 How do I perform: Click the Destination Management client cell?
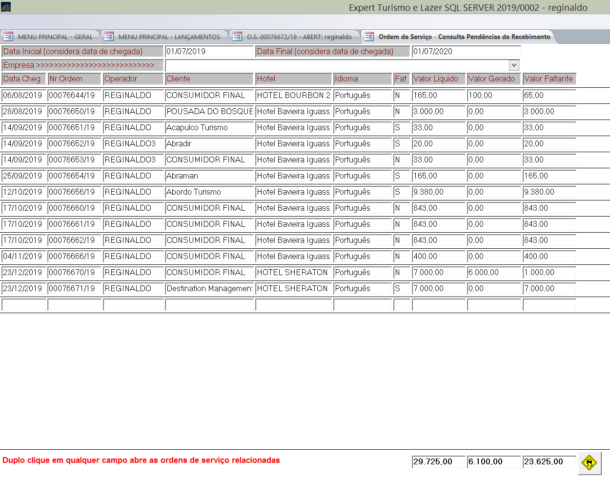209,289
